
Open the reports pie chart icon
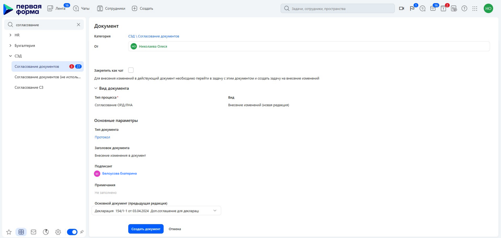[46, 232]
